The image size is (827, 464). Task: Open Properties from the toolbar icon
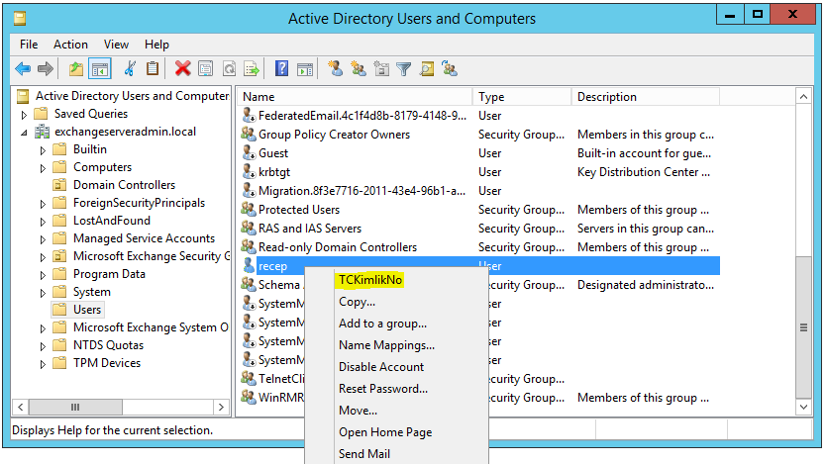(x=206, y=68)
